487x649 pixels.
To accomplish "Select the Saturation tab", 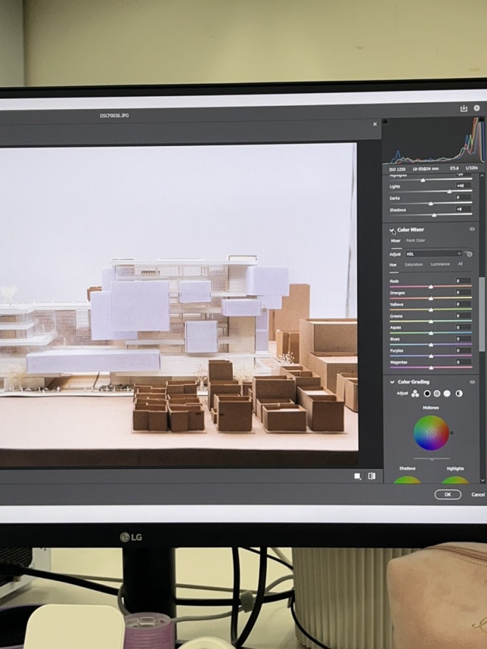I will click(414, 264).
